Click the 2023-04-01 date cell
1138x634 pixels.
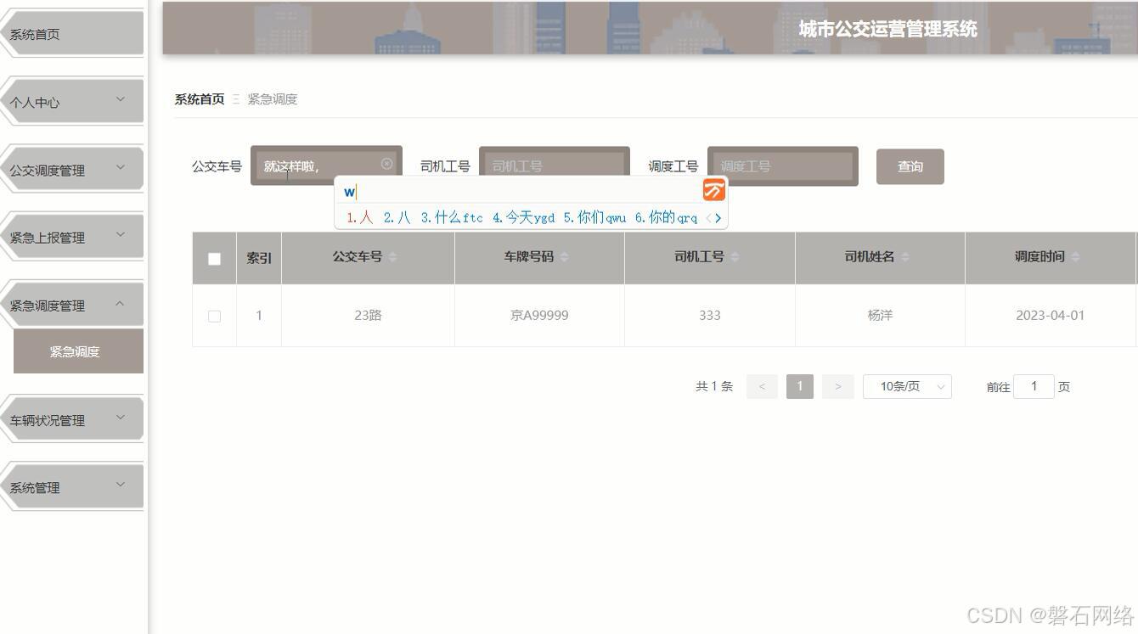(1051, 316)
